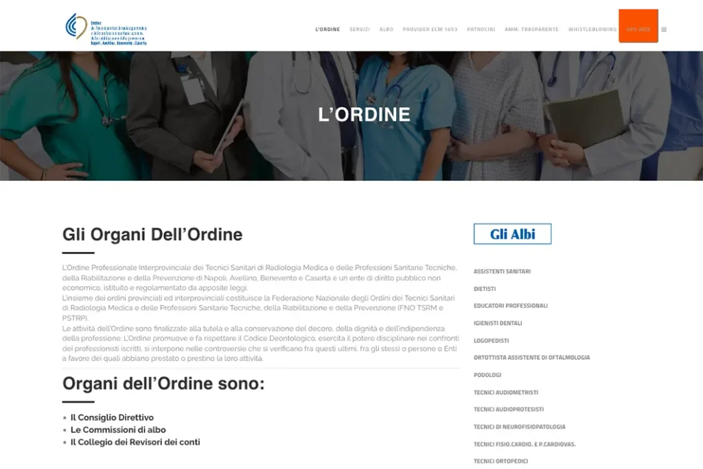Go to Tecnici di Neurofisiopatologia link
703x469 pixels.
coord(519,426)
